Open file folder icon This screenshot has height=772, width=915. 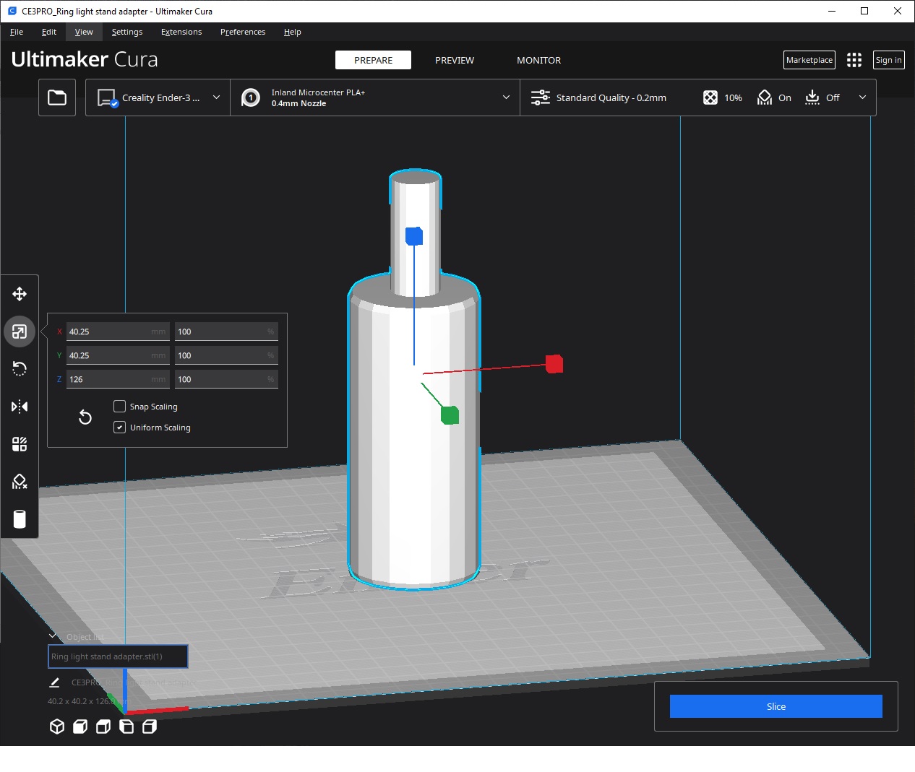[57, 97]
